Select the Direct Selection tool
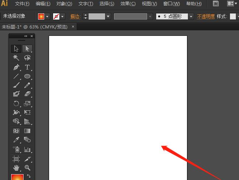 pos(27,49)
